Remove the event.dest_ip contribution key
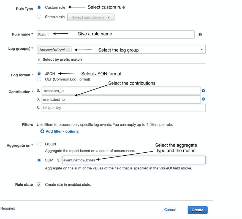 point(203,99)
